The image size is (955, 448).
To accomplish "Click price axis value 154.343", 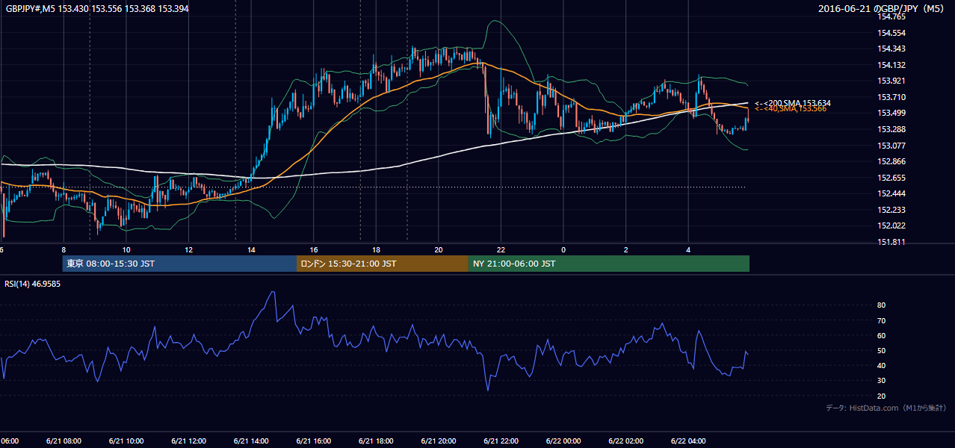I will 892,49.
